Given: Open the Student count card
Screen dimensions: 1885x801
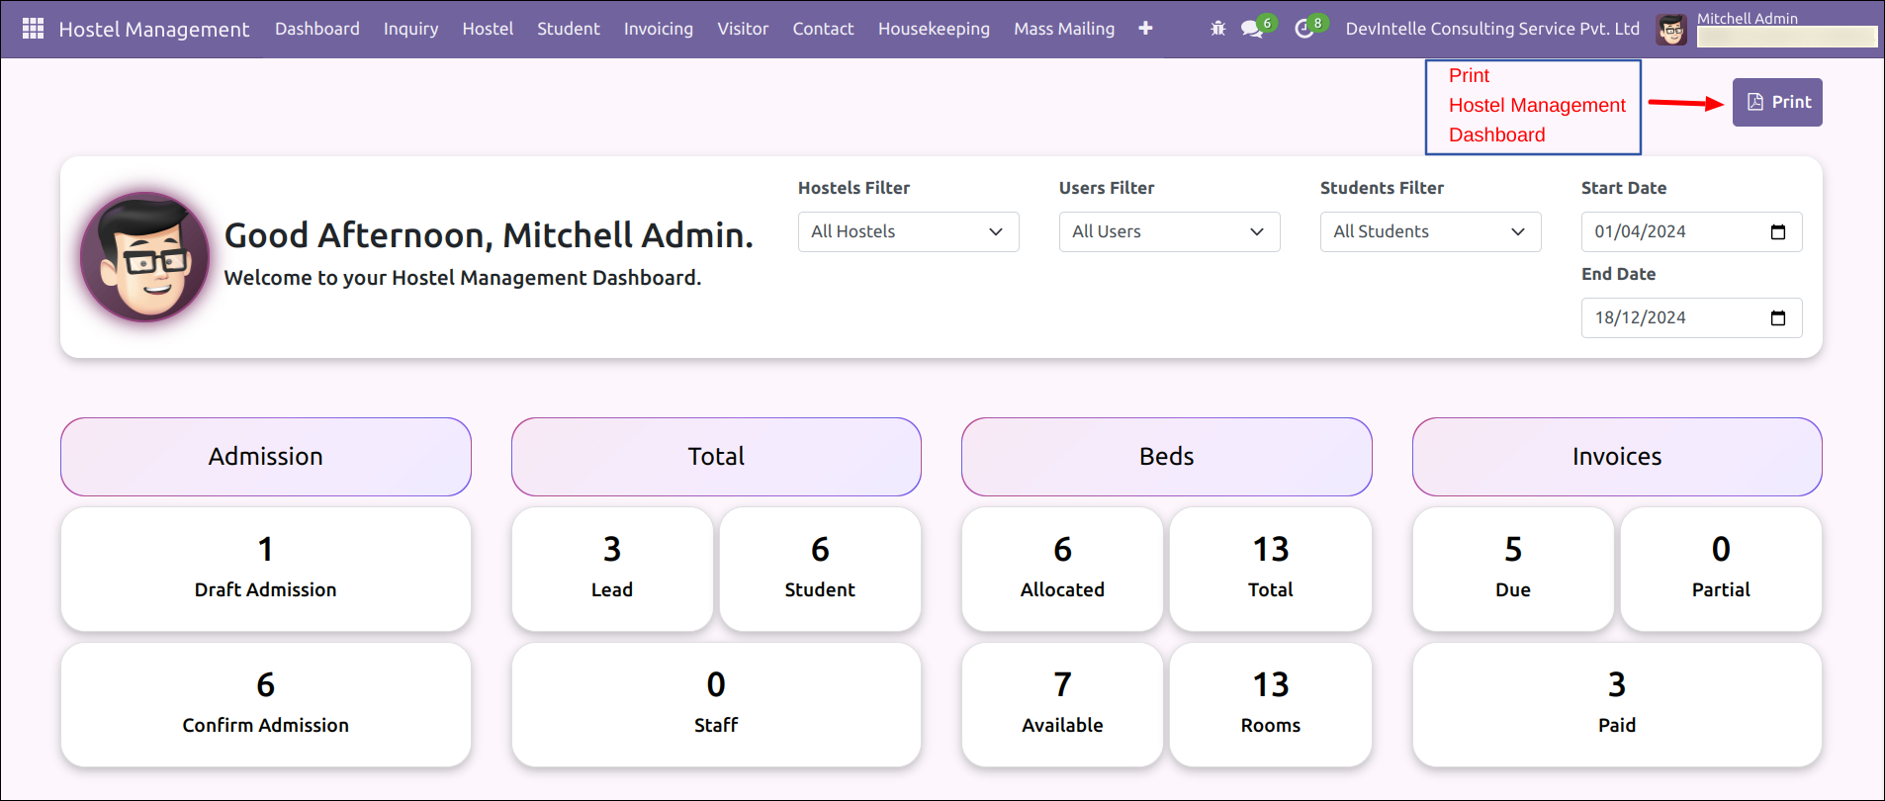Looking at the screenshot, I should pos(820,569).
